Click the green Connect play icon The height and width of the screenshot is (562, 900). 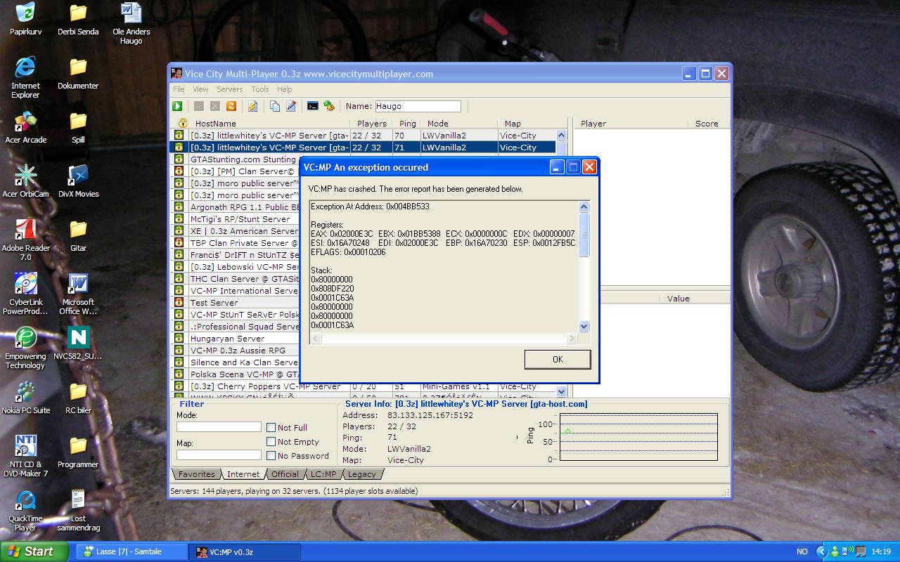pyautogui.click(x=177, y=106)
